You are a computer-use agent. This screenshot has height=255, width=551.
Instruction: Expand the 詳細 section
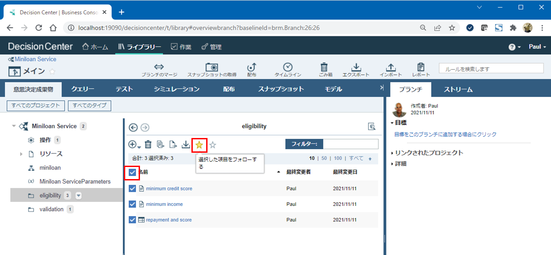click(392, 164)
